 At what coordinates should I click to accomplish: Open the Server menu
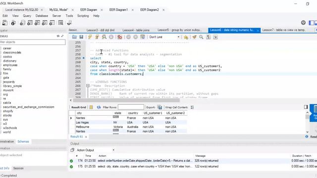[56, 16]
